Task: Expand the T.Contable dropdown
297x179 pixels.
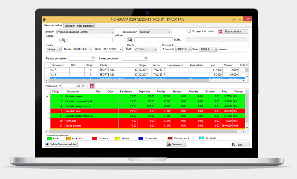Action: tap(189, 49)
